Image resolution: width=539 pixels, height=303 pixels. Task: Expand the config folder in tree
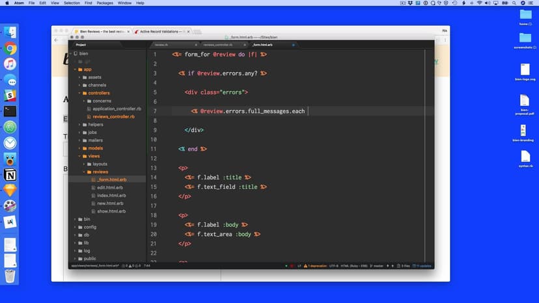click(x=79, y=227)
